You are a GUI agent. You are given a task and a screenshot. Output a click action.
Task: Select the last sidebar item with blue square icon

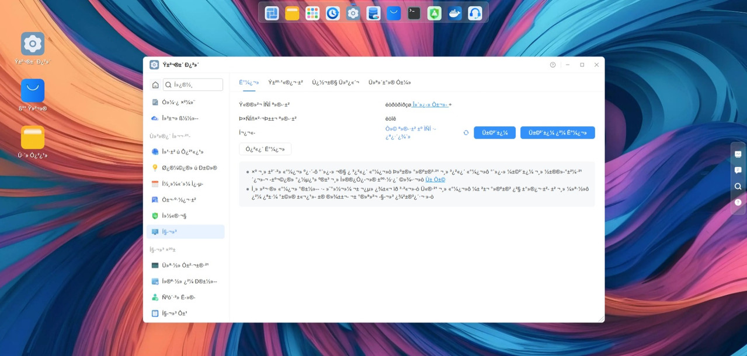(x=185, y=313)
